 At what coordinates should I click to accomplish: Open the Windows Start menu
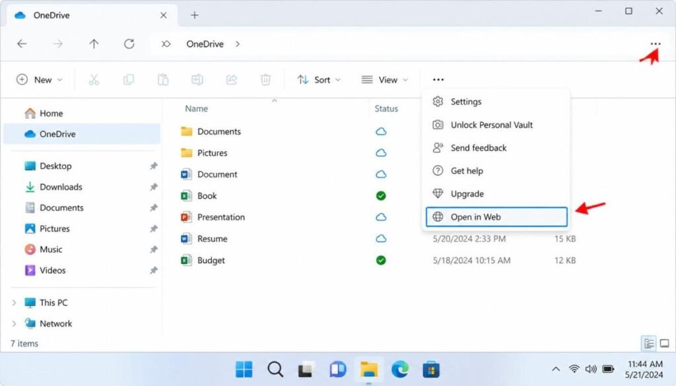click(244, 370)
